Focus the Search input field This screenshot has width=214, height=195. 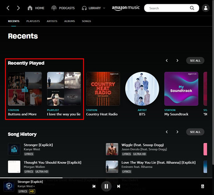point(172,8)
